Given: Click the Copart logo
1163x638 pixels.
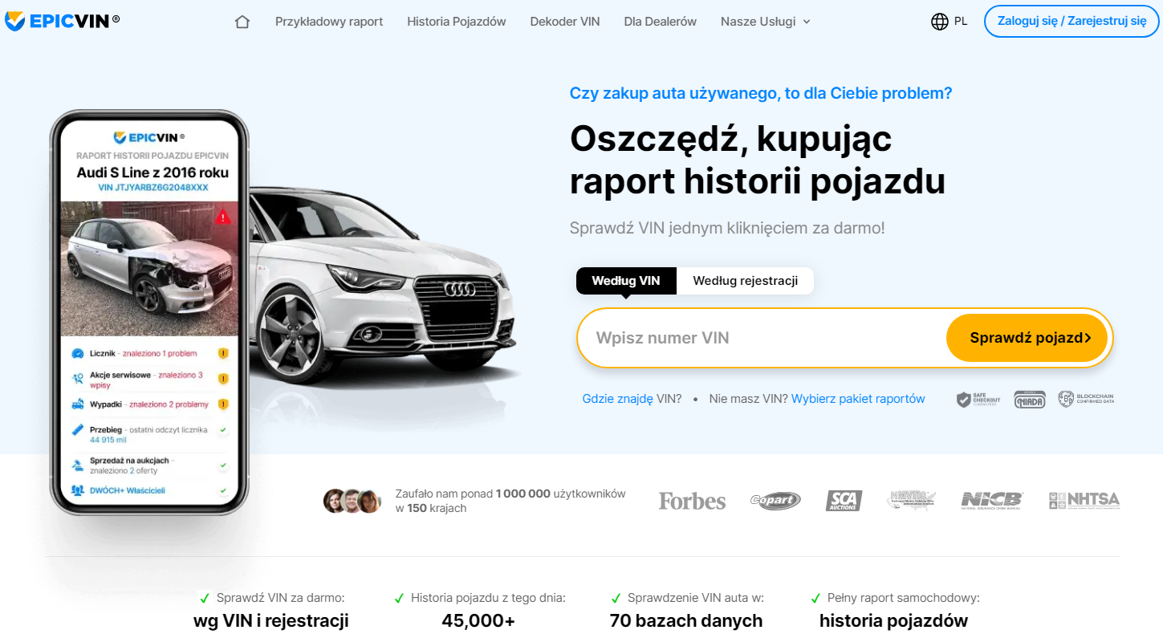Looking at the screenshot, I should [775, 501].
